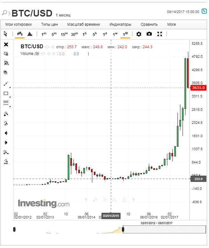Remove the Volume indicator with its X

[x=54, y=54]
